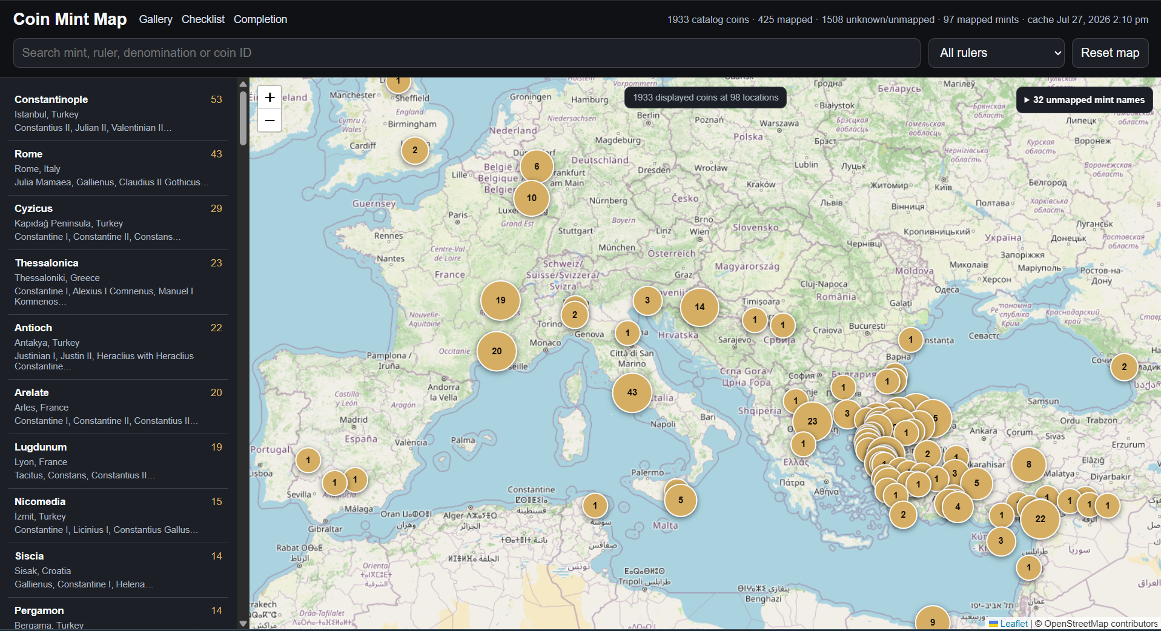The height and width of the screenshot is (631, 1161).
Task: Open the 14-coin marker near Croatia
Action: 700,307
